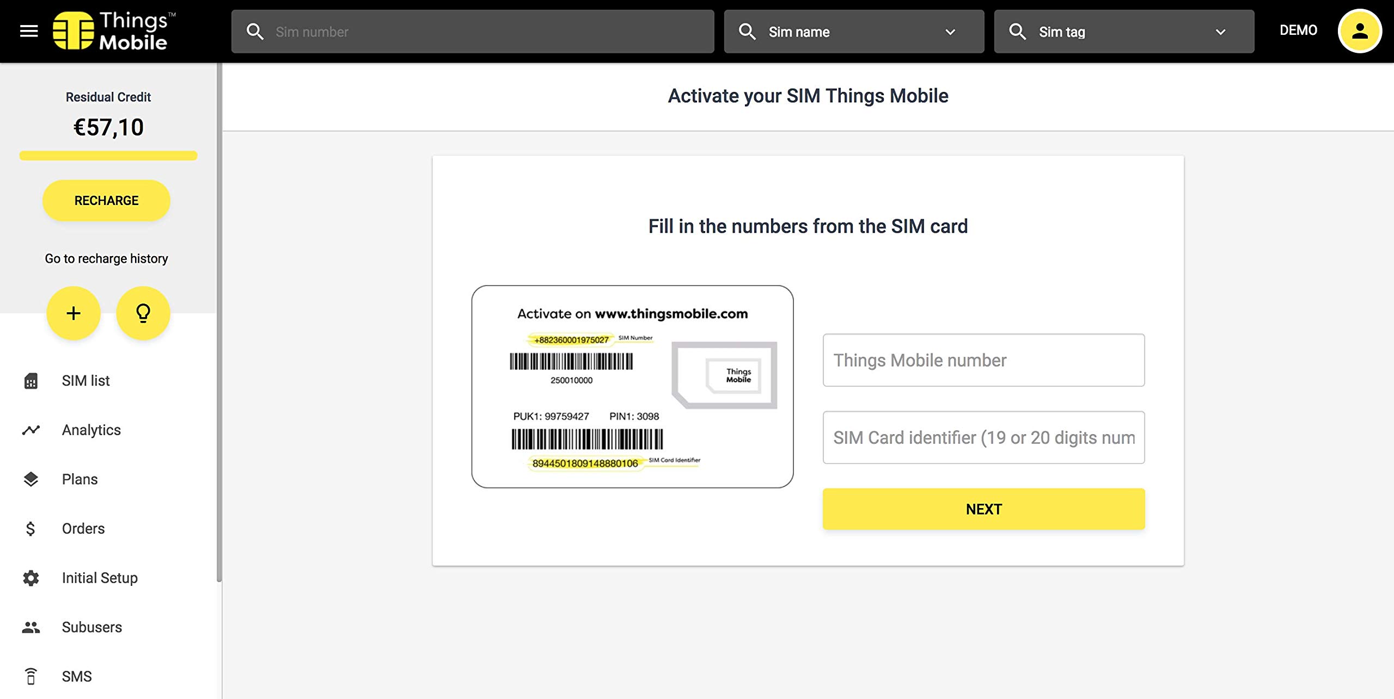The width and height of the screenshot is (1394, 699).
Task: Click the yellow plus add-SIM icon
Action: 74,313
